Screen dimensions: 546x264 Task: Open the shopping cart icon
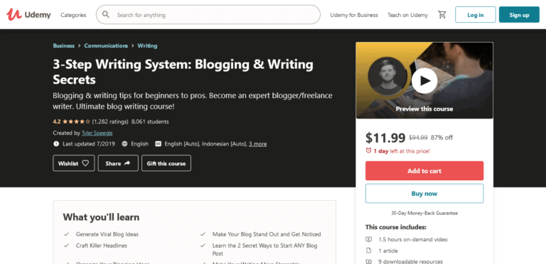click(x=442, y=15)
